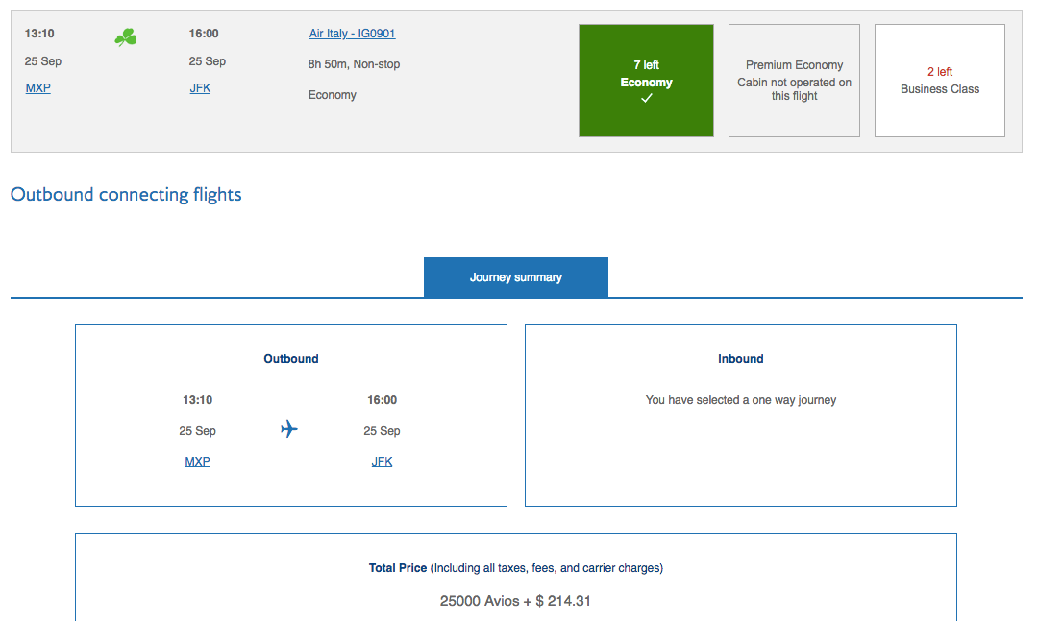Click 16:00 time in Journey summary
The height and width of the screenshot is (621, 1038).
[x=382, y=400]
